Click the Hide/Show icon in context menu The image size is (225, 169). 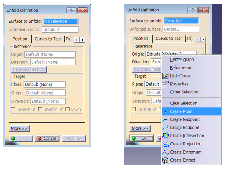[x=165, y=76]
